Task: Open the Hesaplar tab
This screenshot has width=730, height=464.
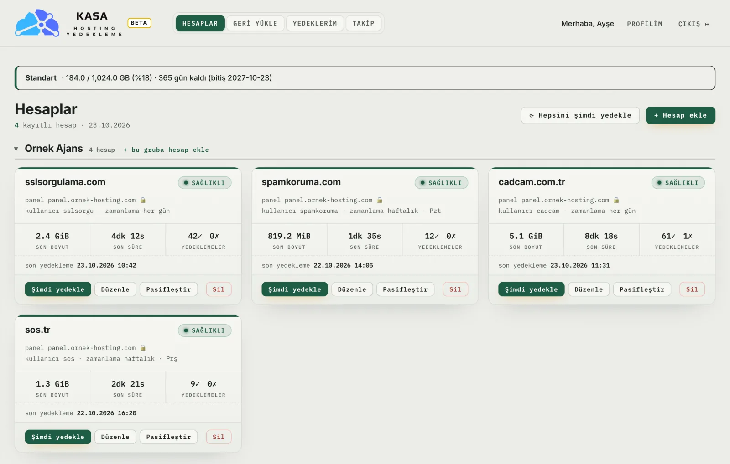Action: [200, 23]
